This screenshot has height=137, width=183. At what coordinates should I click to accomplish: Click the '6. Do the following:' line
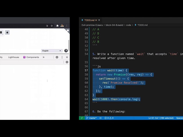[109, 112]
